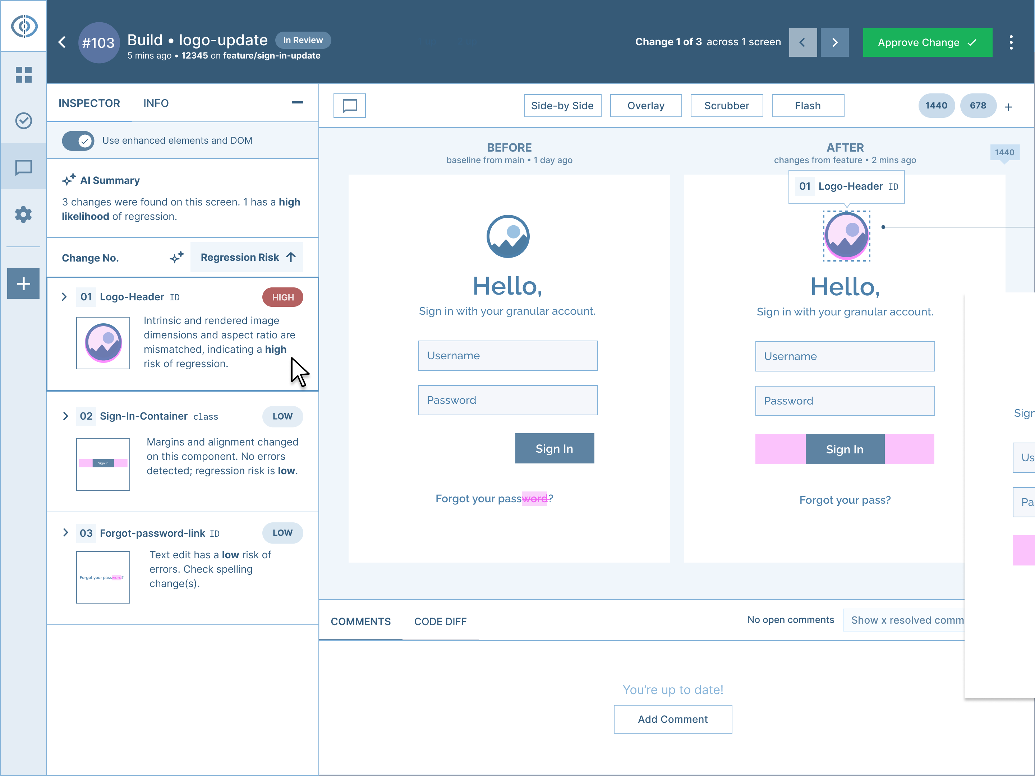This screenshot has width=1035, height=776.
Task: Go back using the header back arrow
Action: [62, 42]
